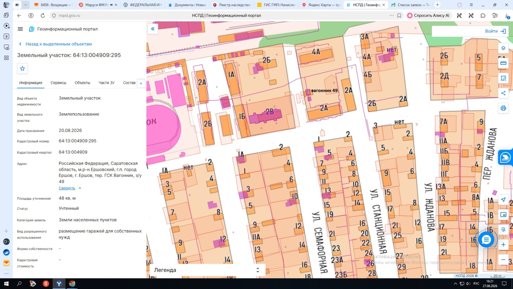Open the blue assistant widget on map edge

coord(505,157)
